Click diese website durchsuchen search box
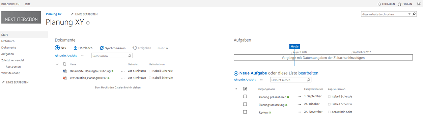The image size is (423, 123). coord(384,14)
